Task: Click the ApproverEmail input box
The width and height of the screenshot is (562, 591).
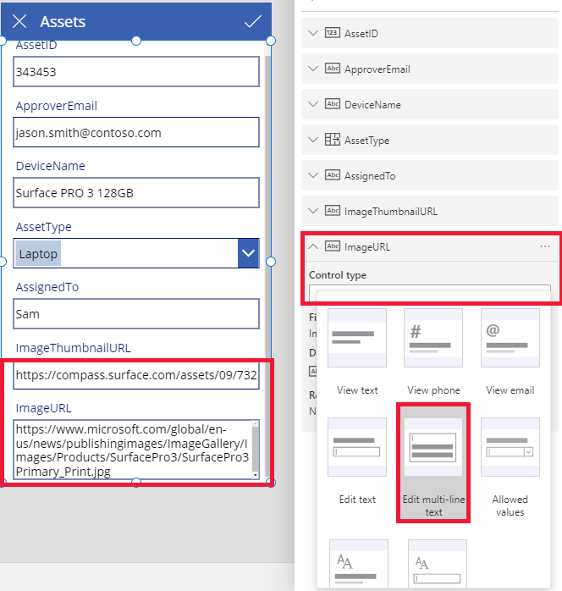Action: coord(136,132)
